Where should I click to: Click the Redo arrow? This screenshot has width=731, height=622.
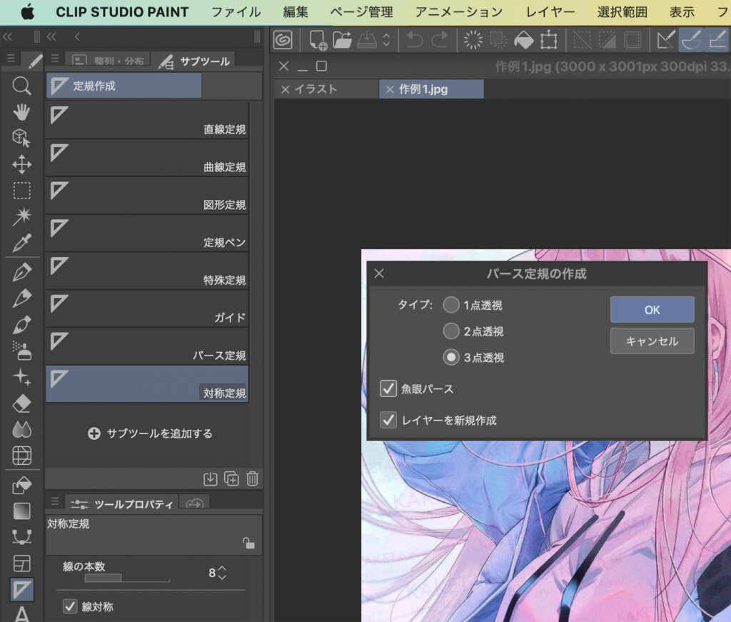439,39
